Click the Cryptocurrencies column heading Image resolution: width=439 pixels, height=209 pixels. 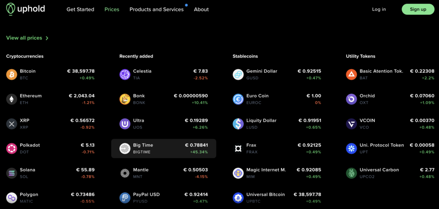pyautogui.click(x=25, y=56)
